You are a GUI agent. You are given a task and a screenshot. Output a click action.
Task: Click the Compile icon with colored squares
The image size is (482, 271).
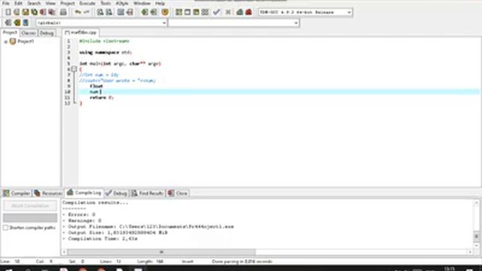(178, 12)
